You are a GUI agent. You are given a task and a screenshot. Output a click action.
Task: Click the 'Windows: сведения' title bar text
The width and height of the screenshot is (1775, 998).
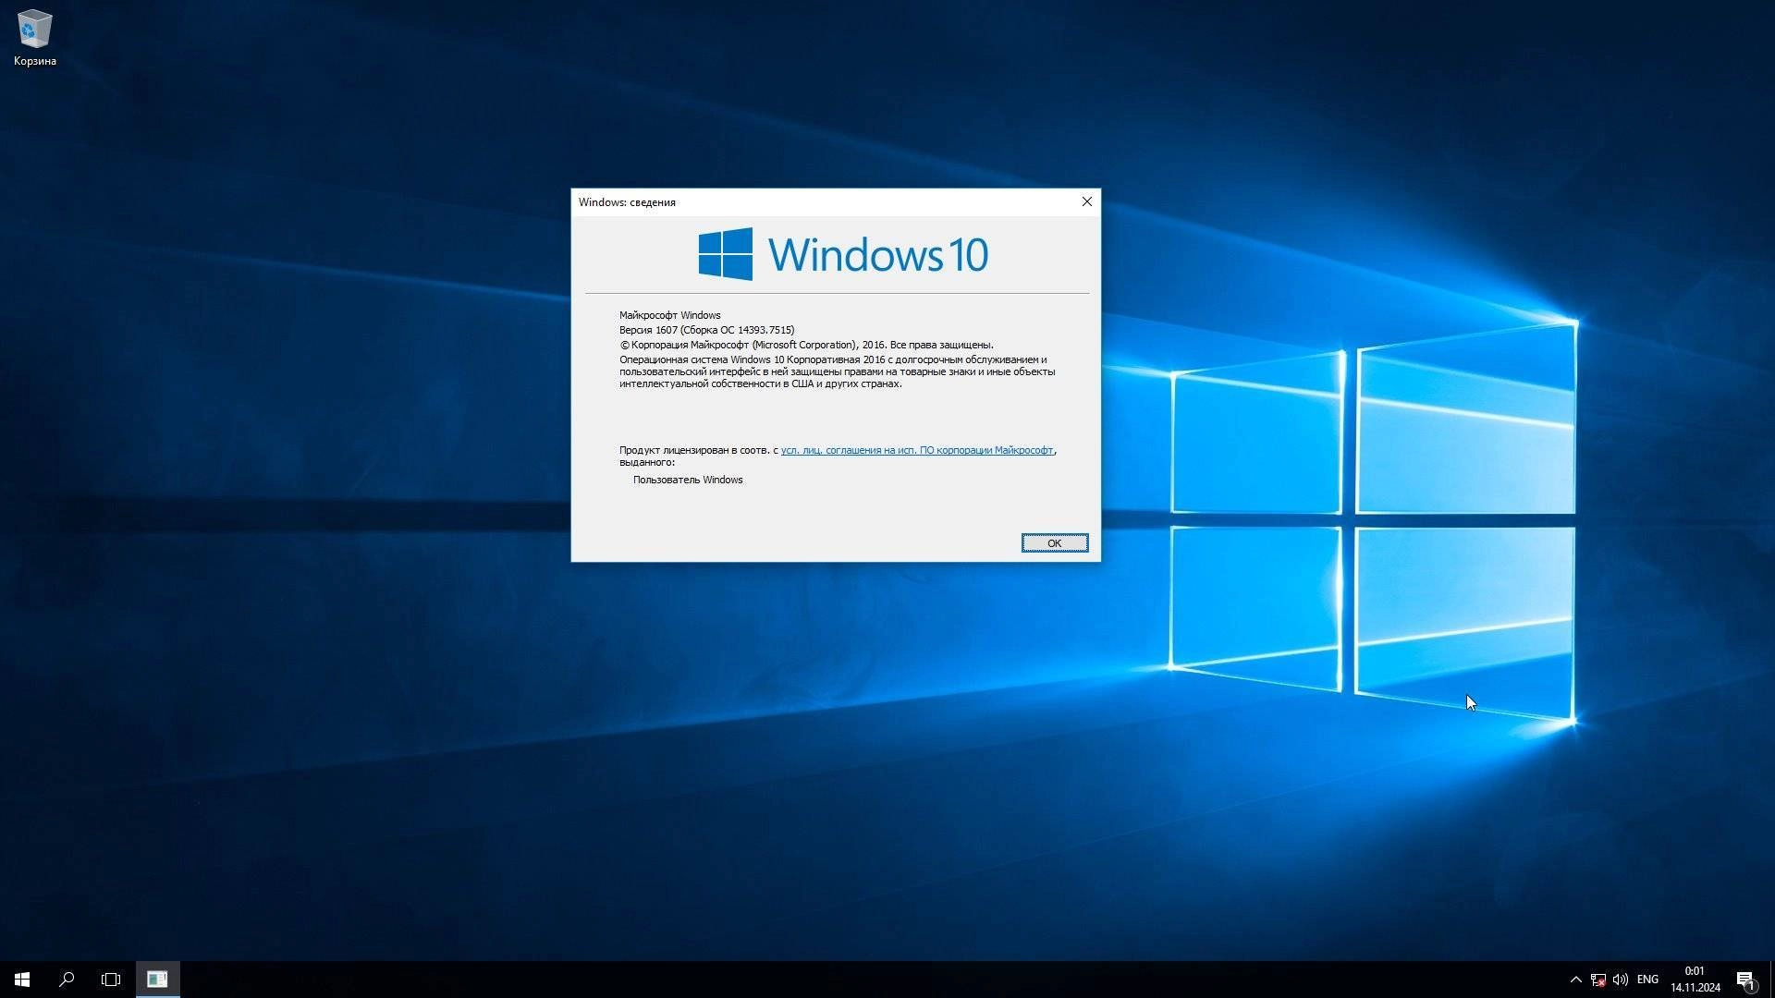click(x=627, y=202)
